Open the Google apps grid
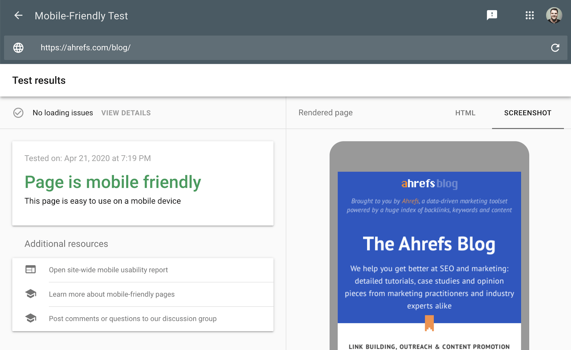This screenshot has height=350, width=571. (x=530, y=16)
